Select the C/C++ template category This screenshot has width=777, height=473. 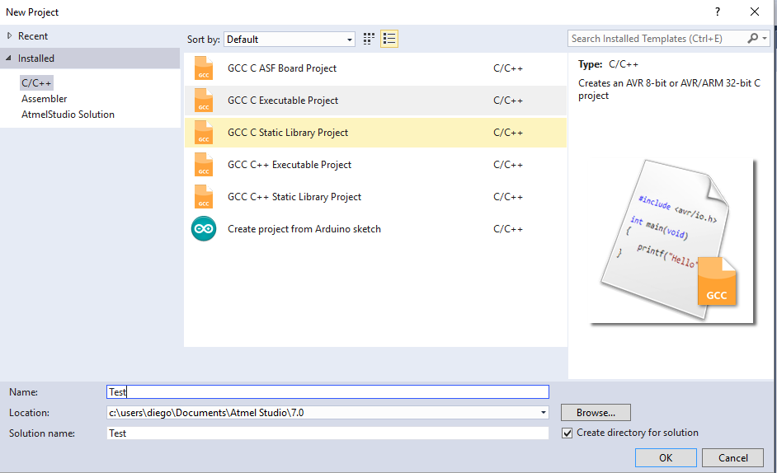click(x=36, y=82)
